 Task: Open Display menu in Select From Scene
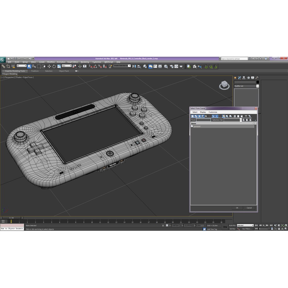click(x=203, y=112)
